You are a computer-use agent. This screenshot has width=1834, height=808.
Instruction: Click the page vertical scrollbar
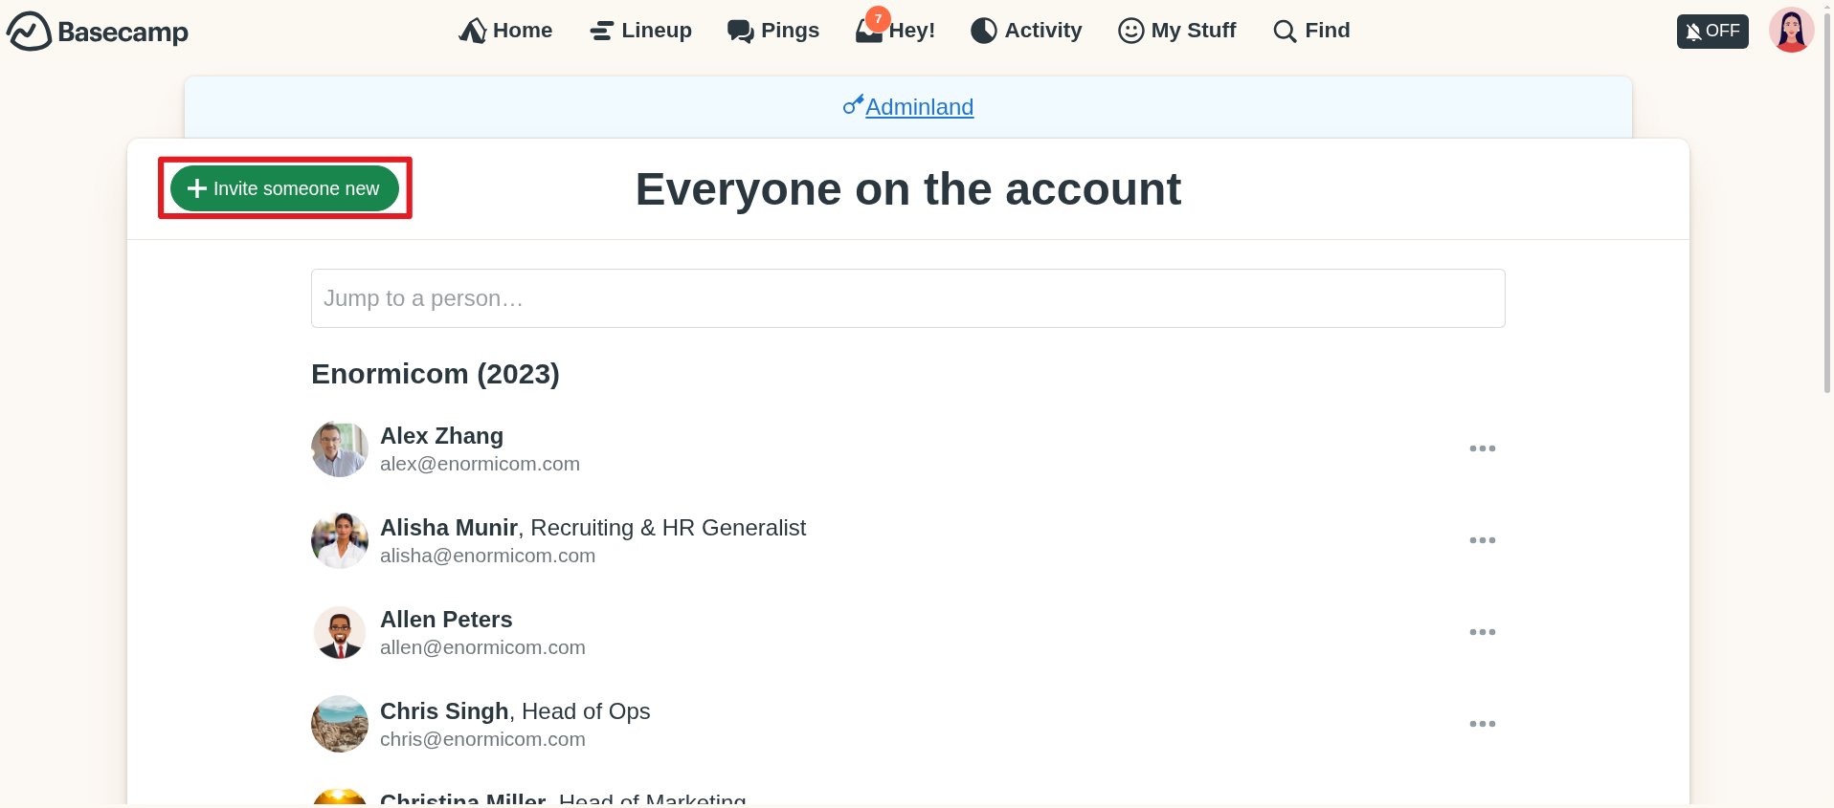click(1827, 201)
